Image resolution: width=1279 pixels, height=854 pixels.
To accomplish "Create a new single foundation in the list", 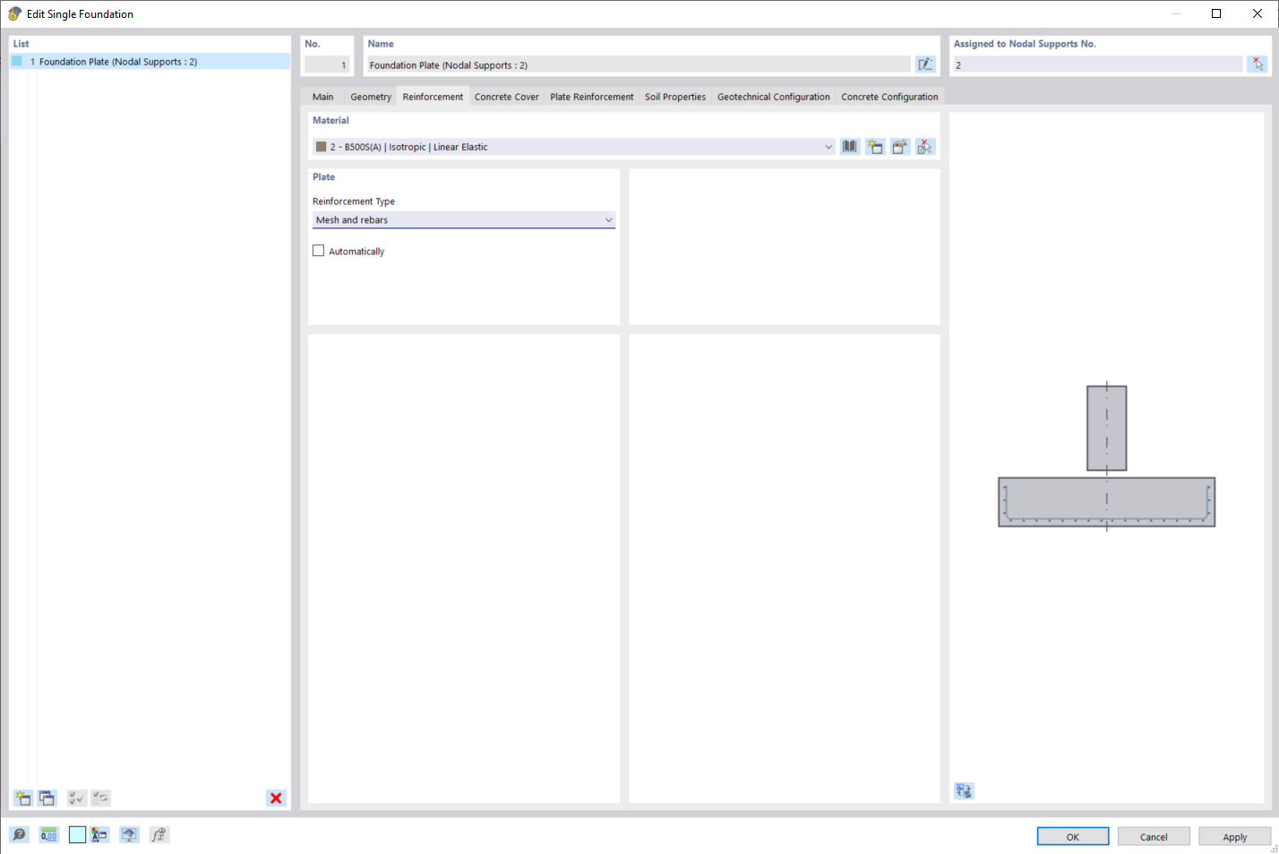I will point(21,798).
